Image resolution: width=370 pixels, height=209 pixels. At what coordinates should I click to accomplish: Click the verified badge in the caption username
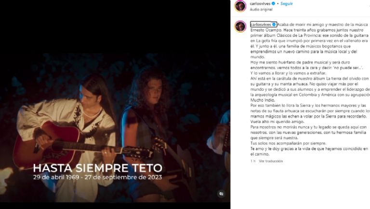(274, 25)
